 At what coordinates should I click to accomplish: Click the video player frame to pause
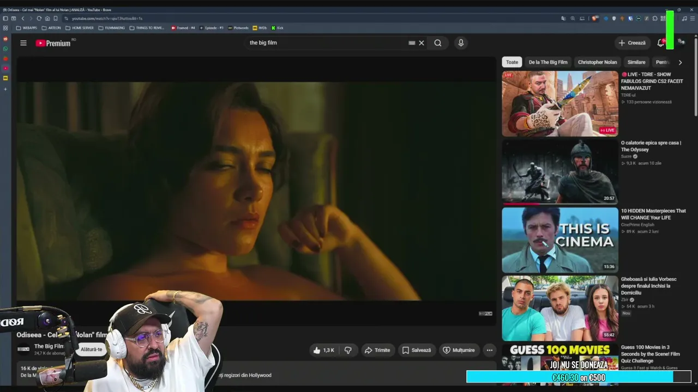(256, 191)
